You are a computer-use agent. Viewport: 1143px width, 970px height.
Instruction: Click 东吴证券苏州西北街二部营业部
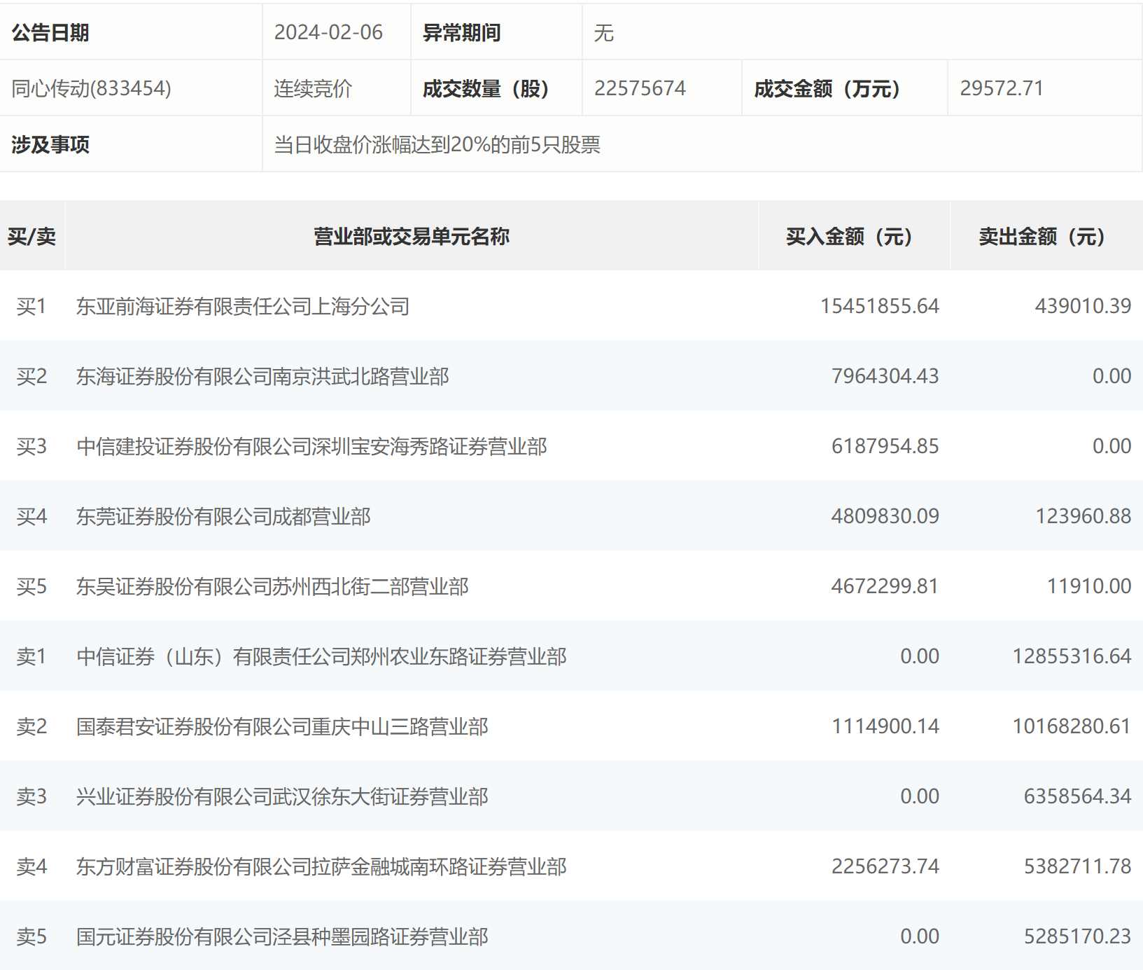272,586
